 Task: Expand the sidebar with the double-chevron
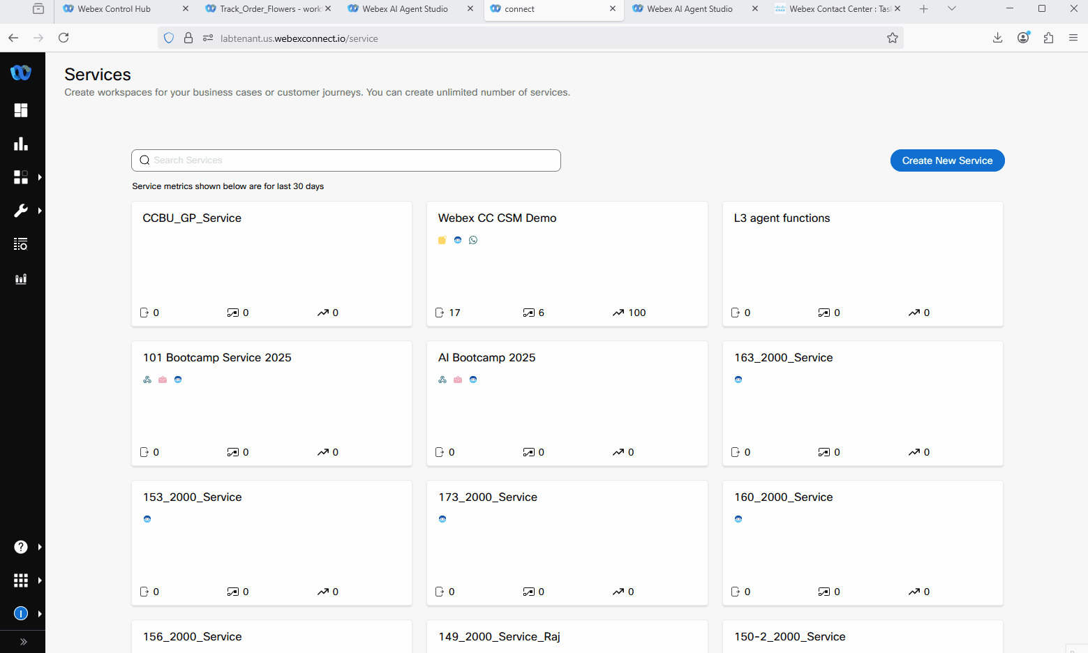pyautogui.click(x=23, y=642)
